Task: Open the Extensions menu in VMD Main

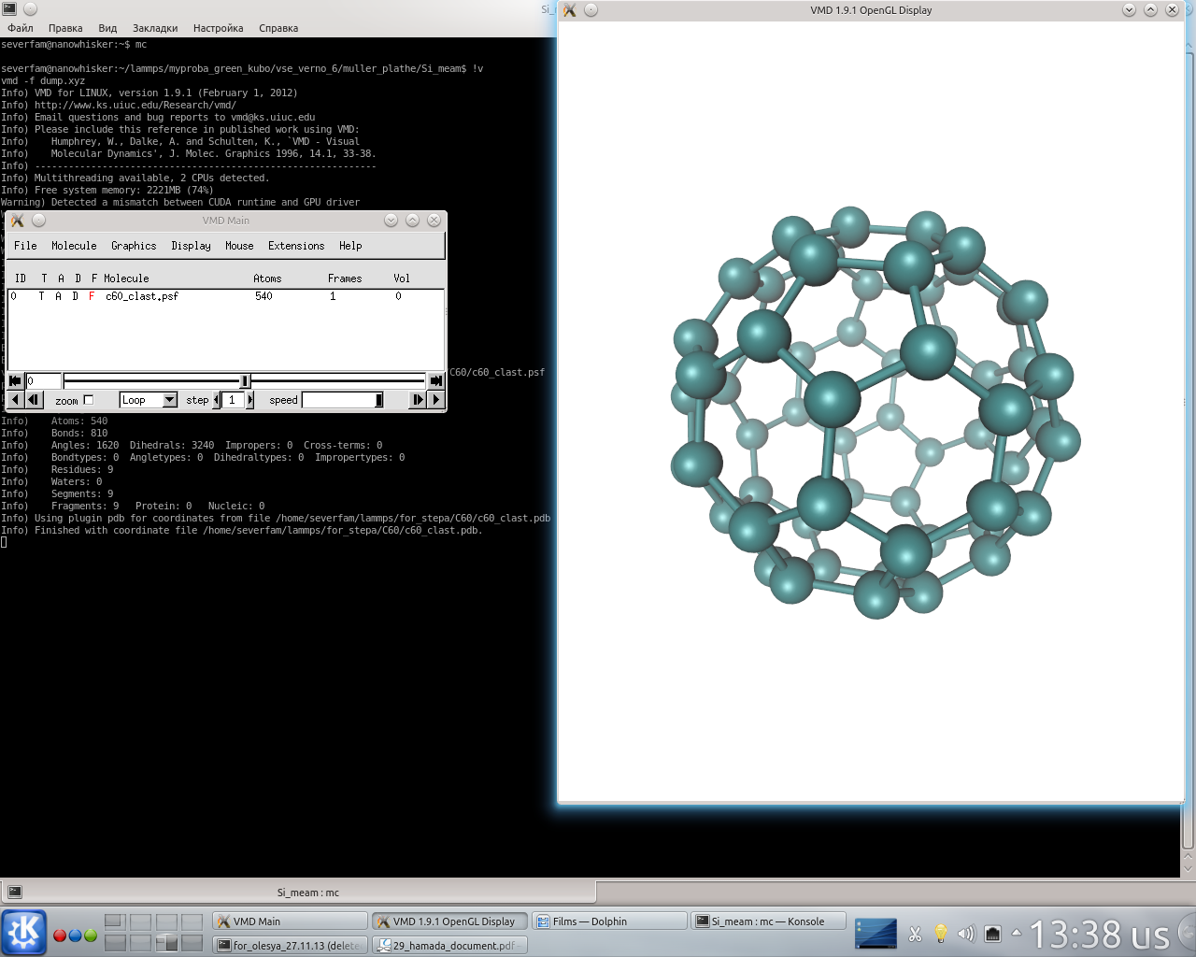Action: click(296, 246)
